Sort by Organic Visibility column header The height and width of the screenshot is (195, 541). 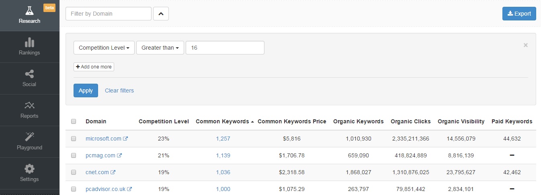[461, 121]
